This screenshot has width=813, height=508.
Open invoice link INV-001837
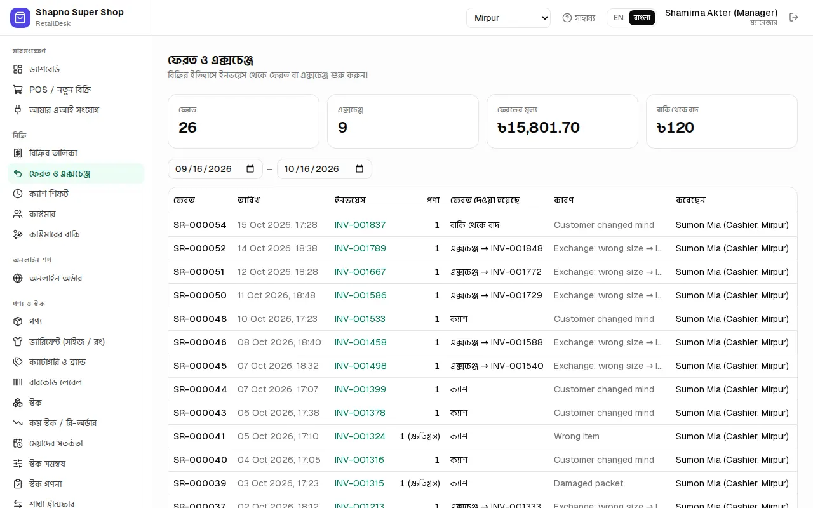click(x=360, y=225)
